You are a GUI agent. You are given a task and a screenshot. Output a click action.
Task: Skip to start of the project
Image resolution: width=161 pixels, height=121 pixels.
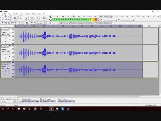[32, 18]
